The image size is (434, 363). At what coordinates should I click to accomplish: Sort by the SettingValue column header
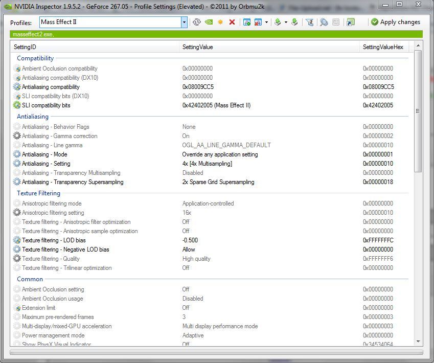coord(269,47)
